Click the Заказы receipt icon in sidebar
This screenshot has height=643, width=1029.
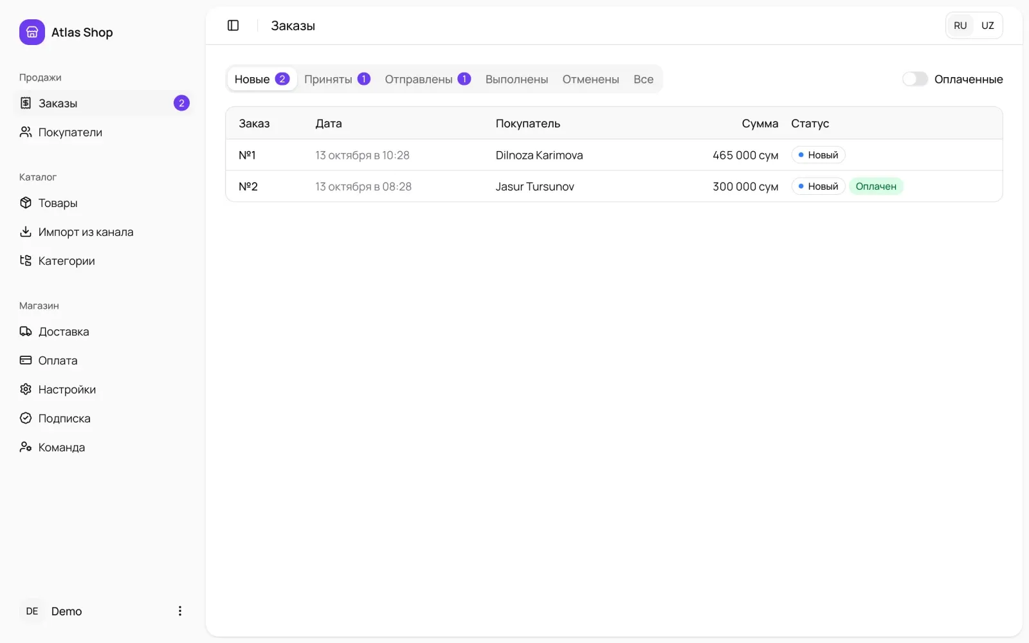click(26, 103)
